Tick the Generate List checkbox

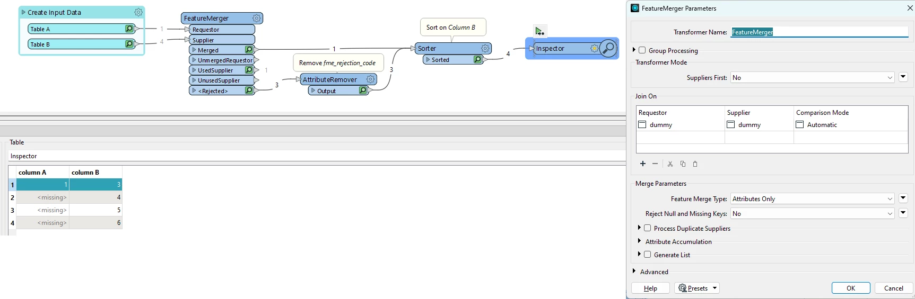[x=648, y=255]
